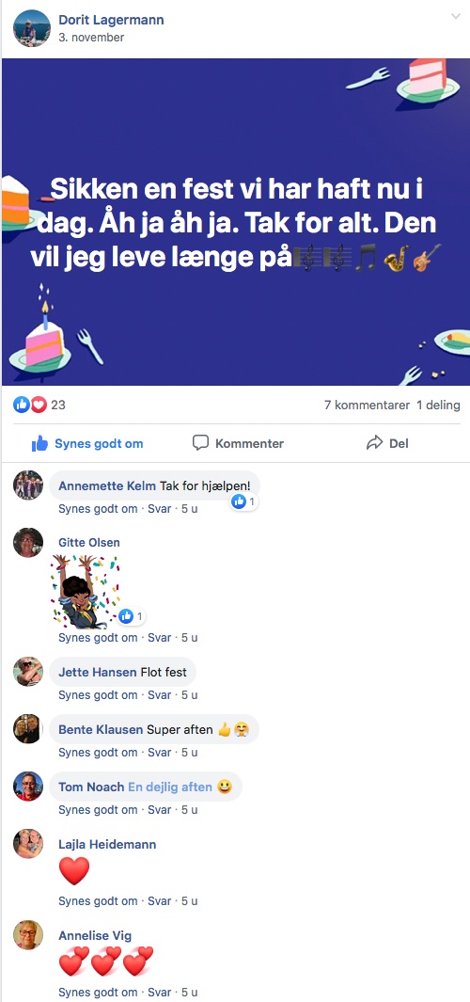This screenshot has width=470, height=1002.
Task: Reply to Jette Hansen's comment with Svar
Action: click(x=160, y=695)
